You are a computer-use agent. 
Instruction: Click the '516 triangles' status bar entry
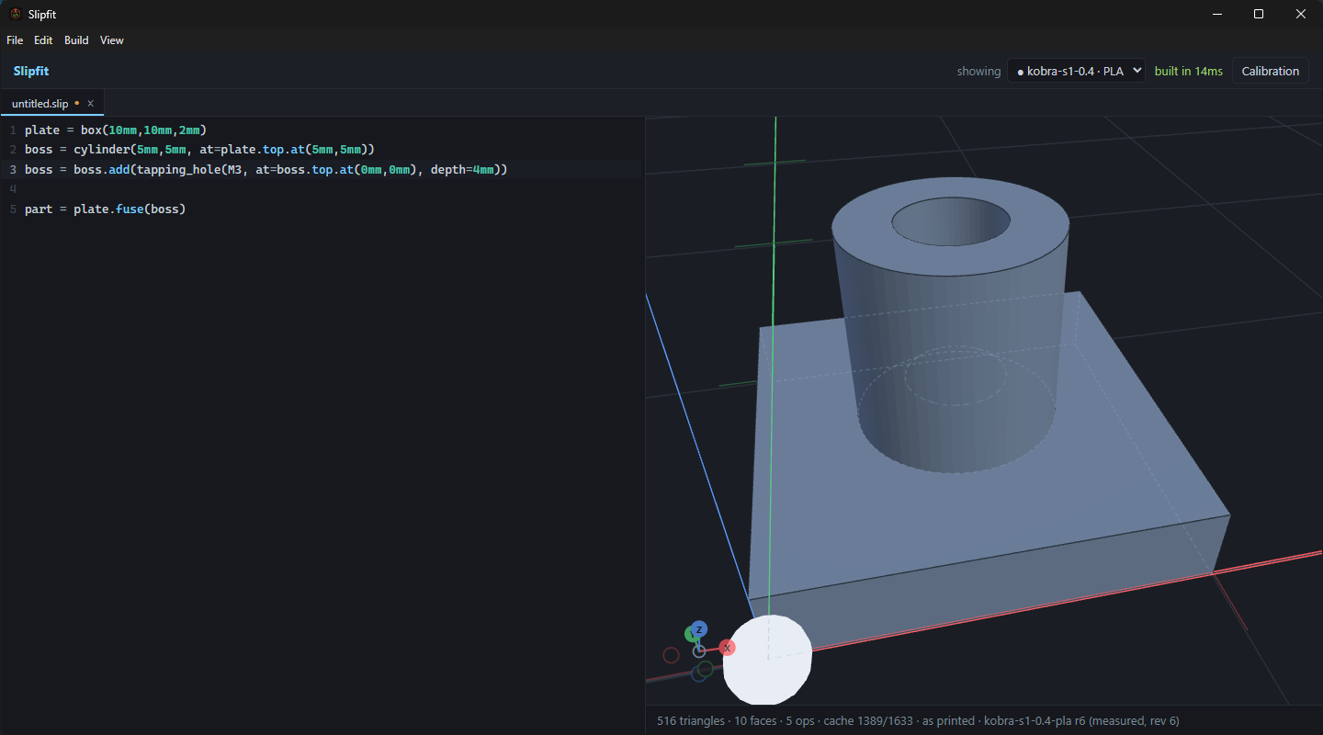coord(692,721)
